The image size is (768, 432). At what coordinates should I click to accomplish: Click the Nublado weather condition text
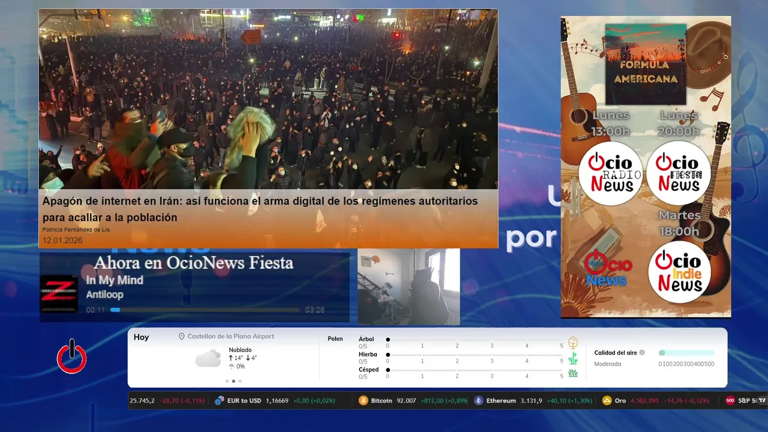pyautogui.click(x=240, y=350)
